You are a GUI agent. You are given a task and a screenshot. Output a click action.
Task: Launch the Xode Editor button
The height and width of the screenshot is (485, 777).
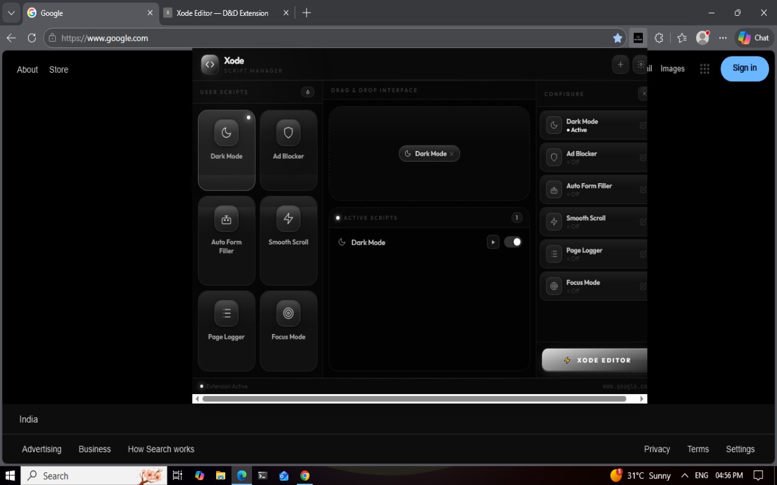click(x=594, y=360)
